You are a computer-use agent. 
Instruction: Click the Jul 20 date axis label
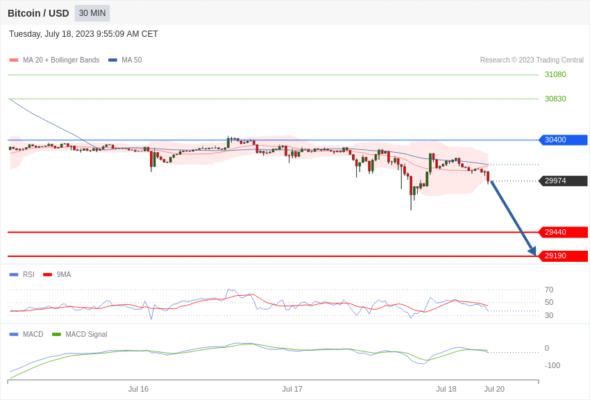(x=494, y=389)
